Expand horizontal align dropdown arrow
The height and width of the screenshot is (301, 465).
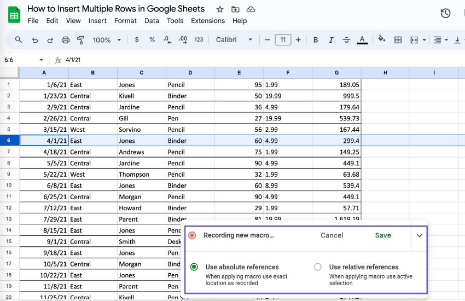click(x=446, y=40)
